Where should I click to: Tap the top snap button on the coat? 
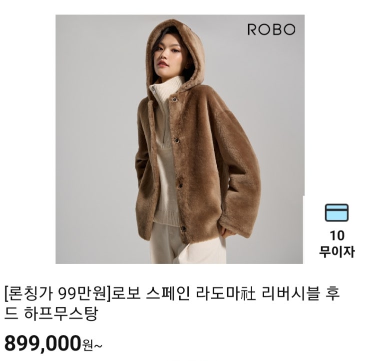pyautogui.click(x=175, y=99)
